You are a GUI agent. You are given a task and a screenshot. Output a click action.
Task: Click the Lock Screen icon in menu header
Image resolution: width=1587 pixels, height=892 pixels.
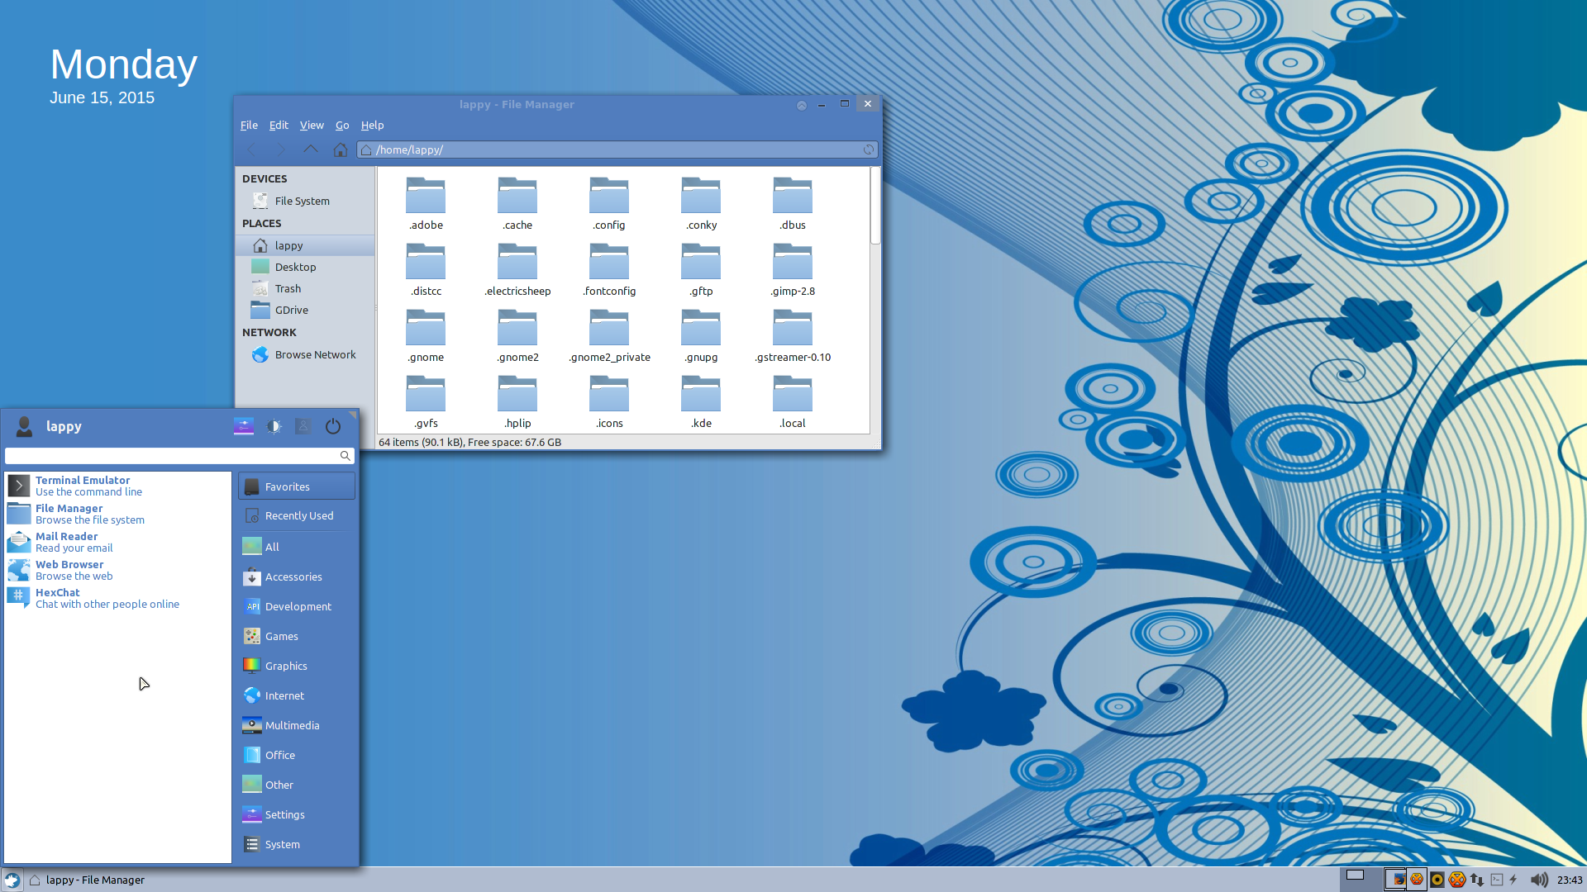pyautogui.click(x=274, y=426)
